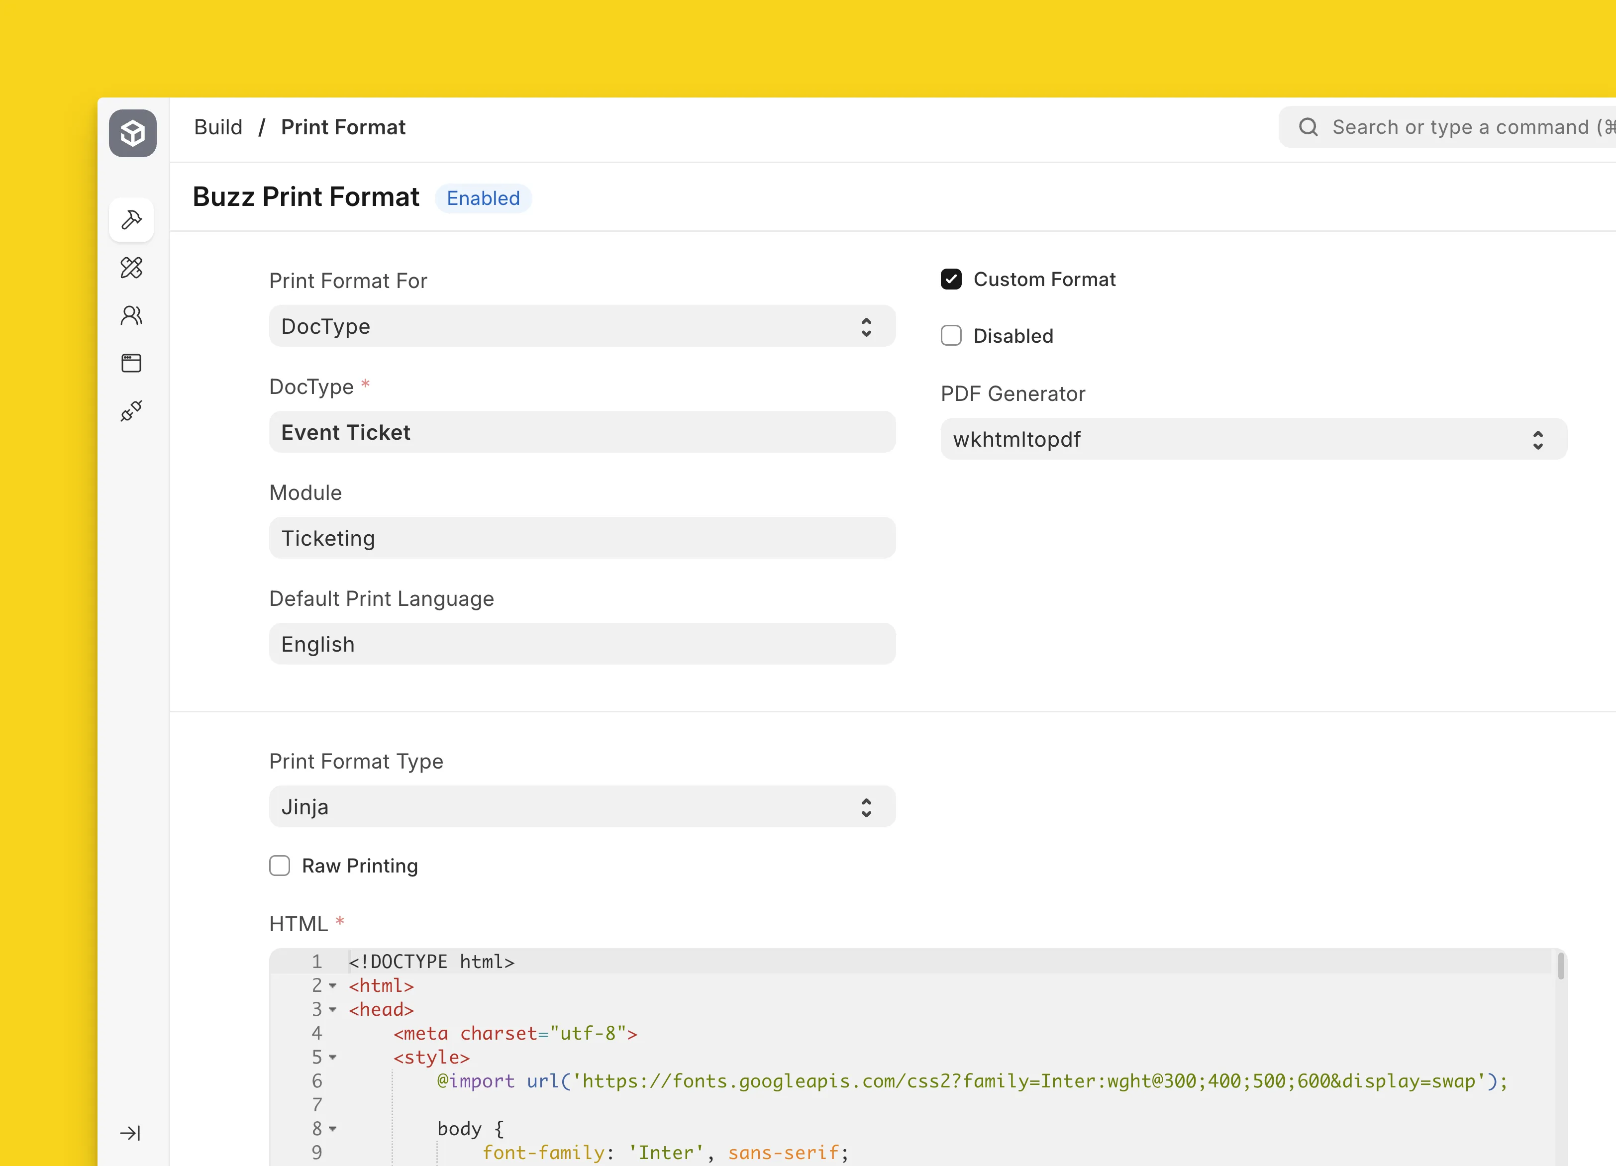
Task: Open the PDF Generator dropdown
Action: (1253, 439)
